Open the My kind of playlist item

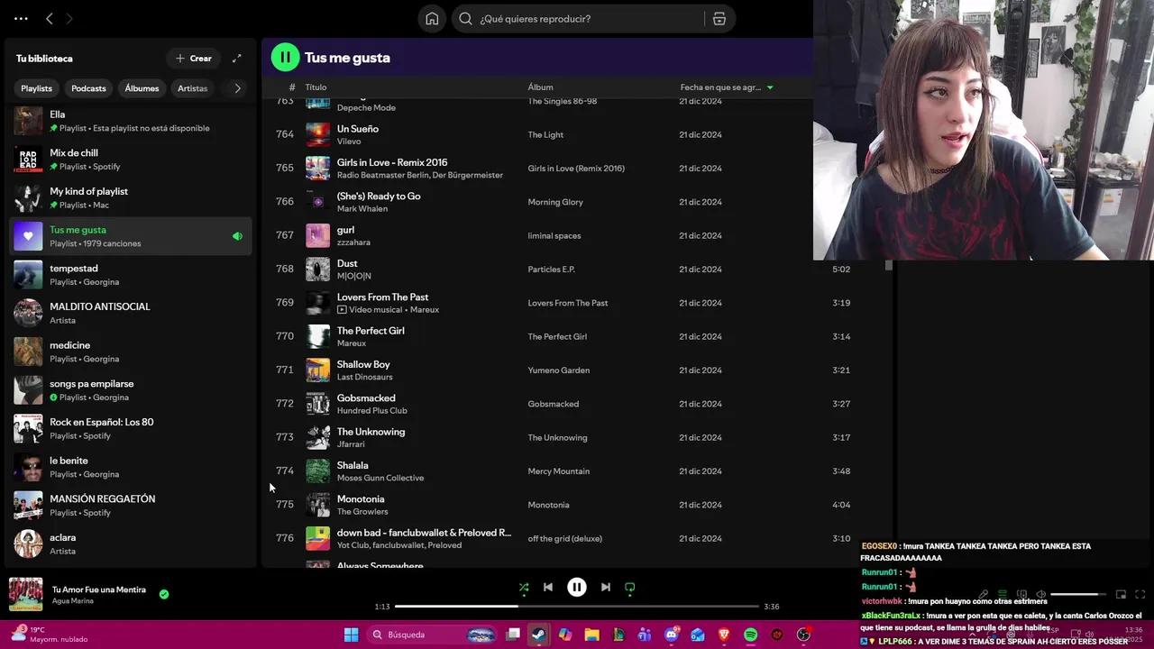click(x=131, y=197)
